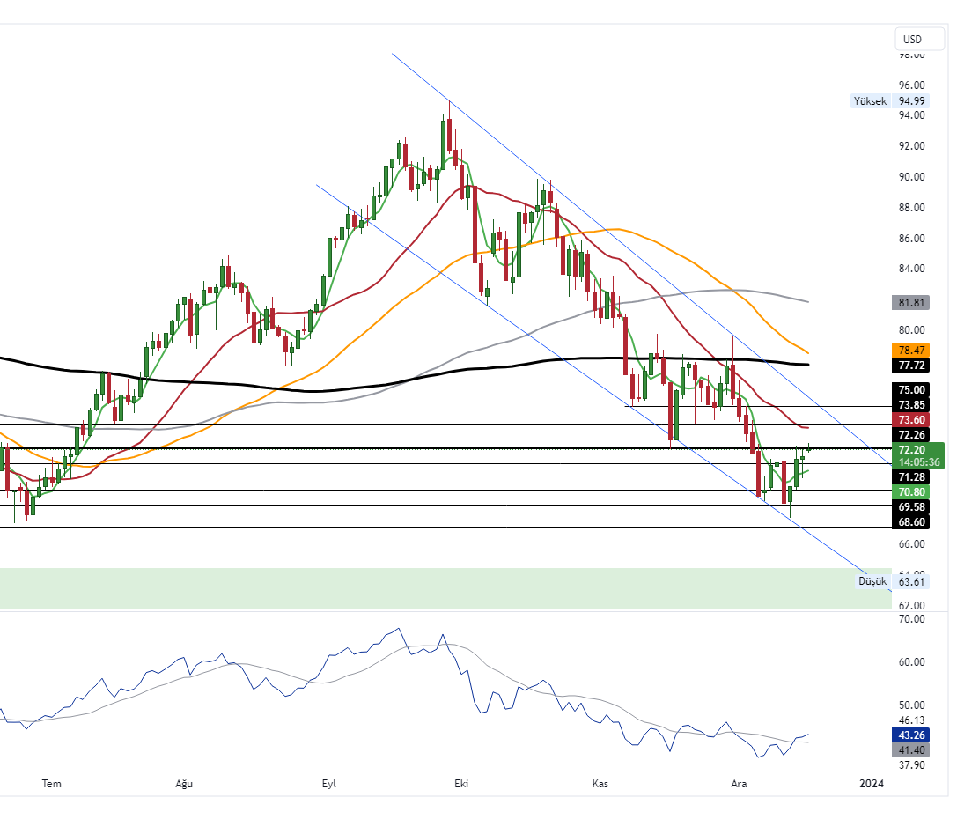This screenshot has width=957, height=827.
Task: Select the 69.58 horizontal level label
Action: pyautogui.click(x=910, y=507)
